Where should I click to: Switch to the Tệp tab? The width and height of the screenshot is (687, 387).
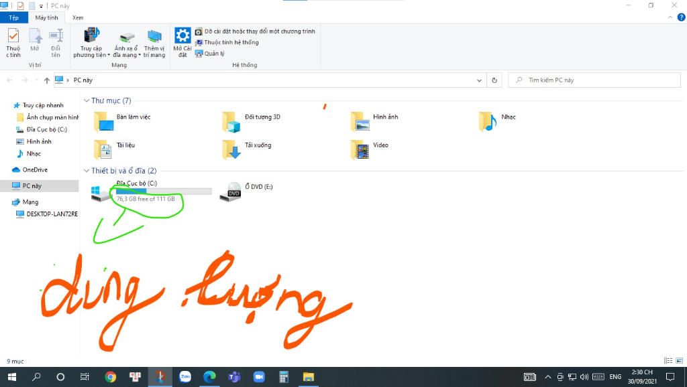pyautogui.click(x=13, y=17)
